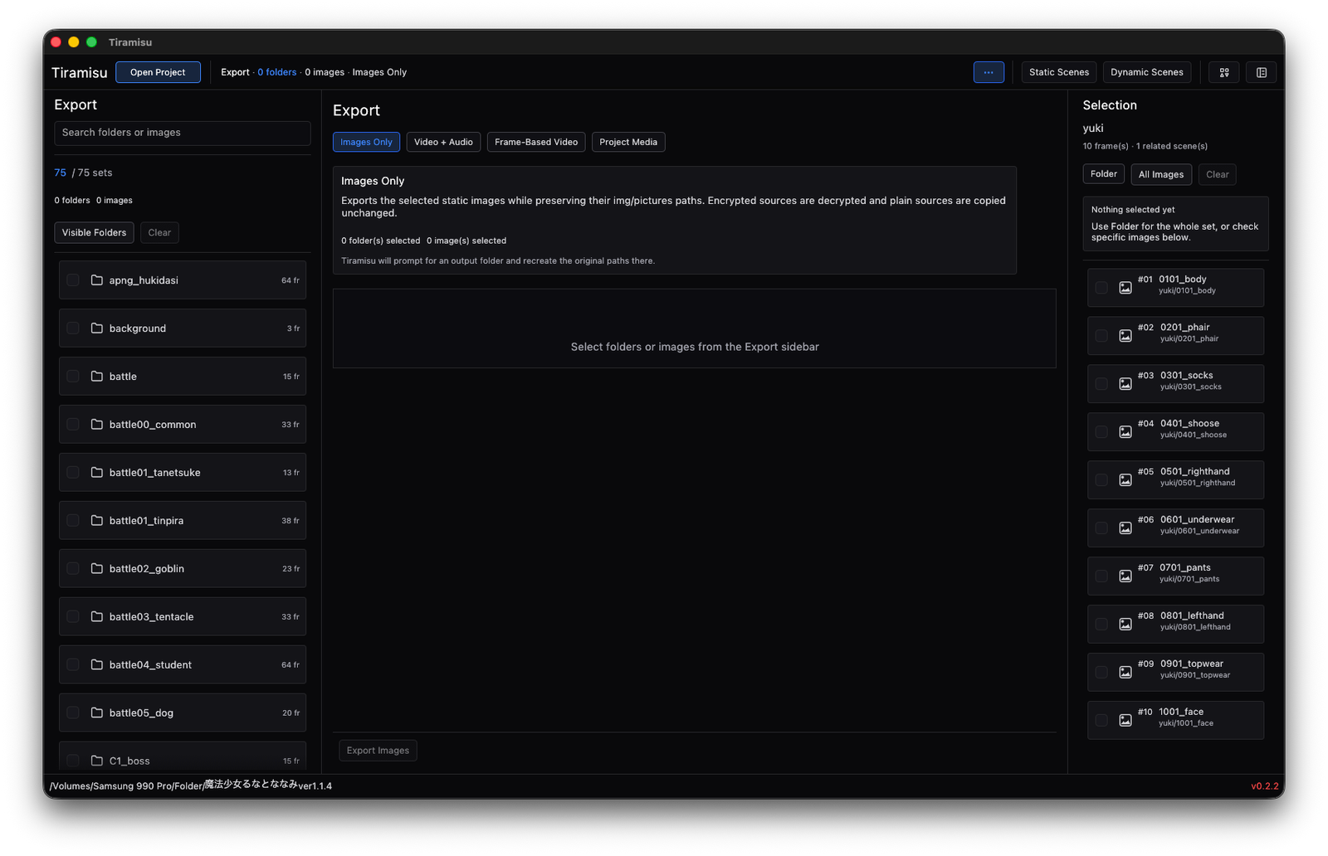The image size is (1328, 856).
Task: Select the Project Media tab
Action: [628, 142]
